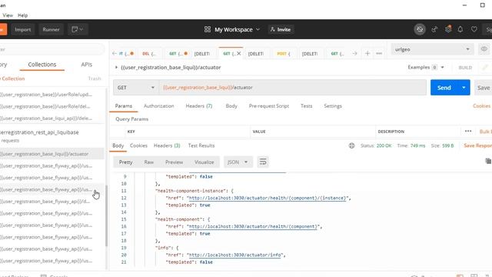Viewport: 492px width, 277px height.
Task: Open the Trash link in sidebar
Action: (x=95, y=78)
